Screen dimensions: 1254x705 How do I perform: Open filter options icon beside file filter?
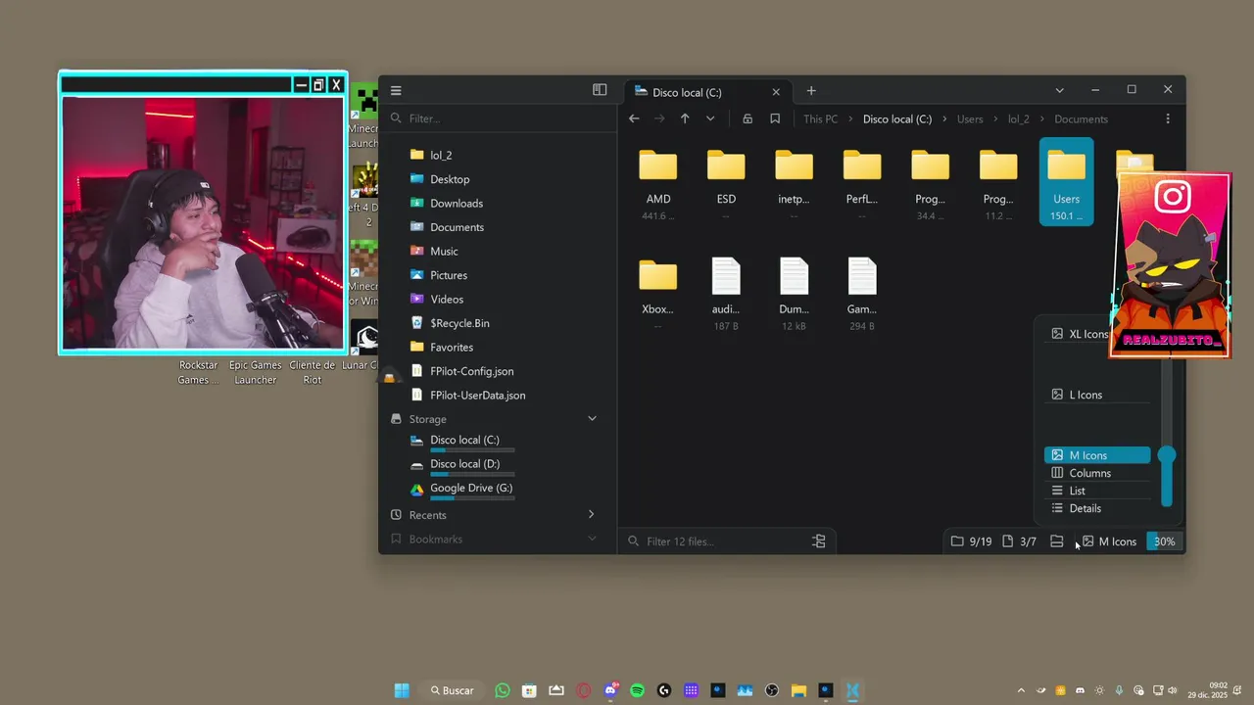[x=819, y=541]
